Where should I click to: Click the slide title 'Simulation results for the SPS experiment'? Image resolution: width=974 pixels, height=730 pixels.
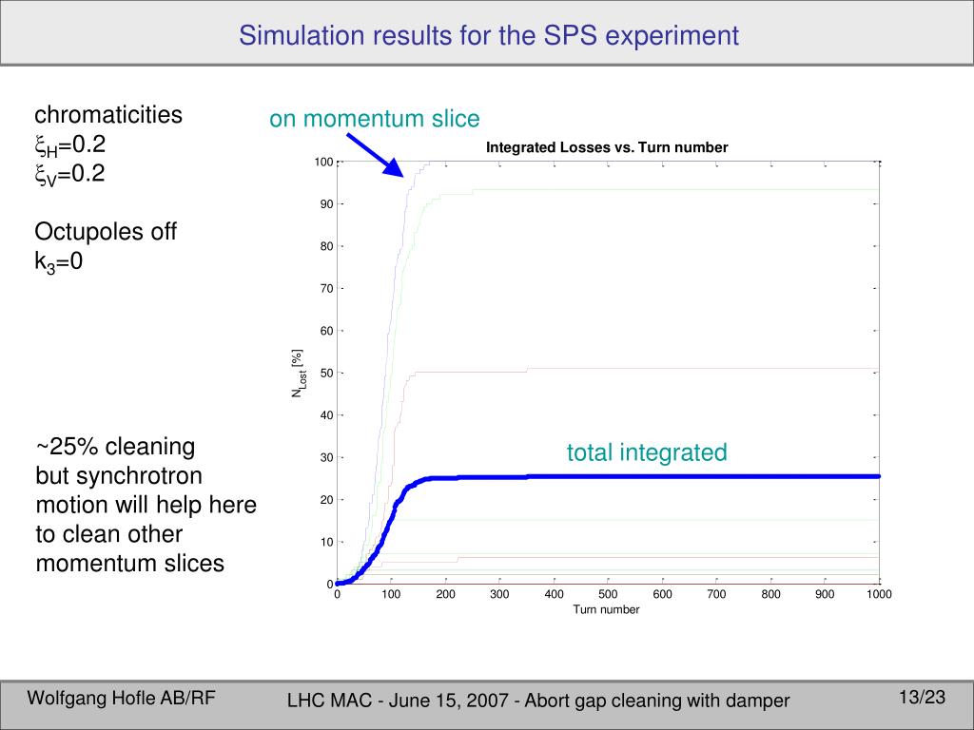click(489, 35)
